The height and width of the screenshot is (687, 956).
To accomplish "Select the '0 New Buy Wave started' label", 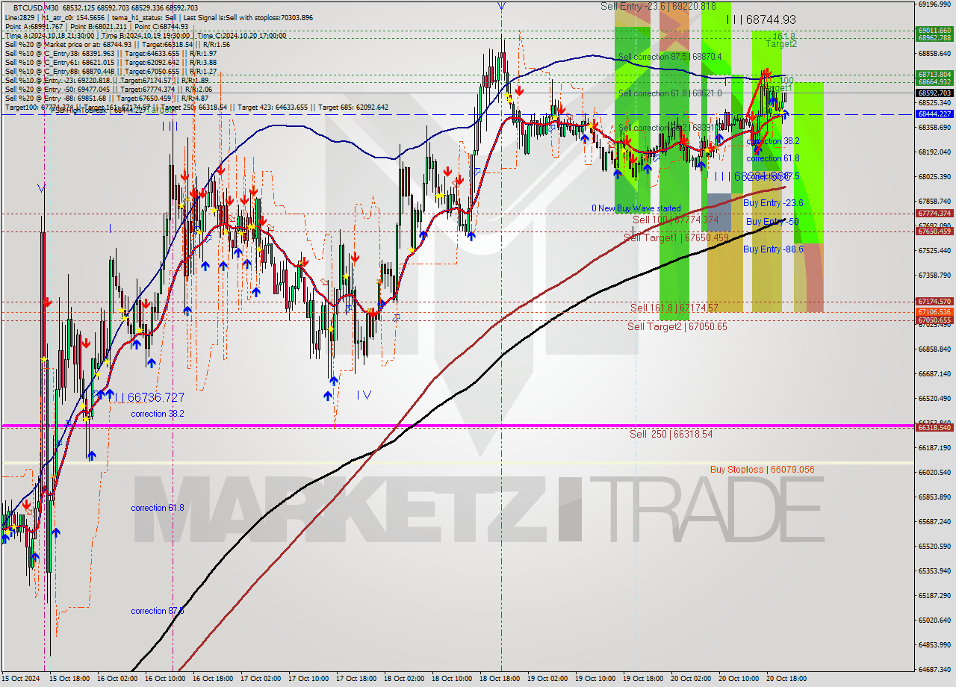I will pyautogui.click(x=636, y=208).
